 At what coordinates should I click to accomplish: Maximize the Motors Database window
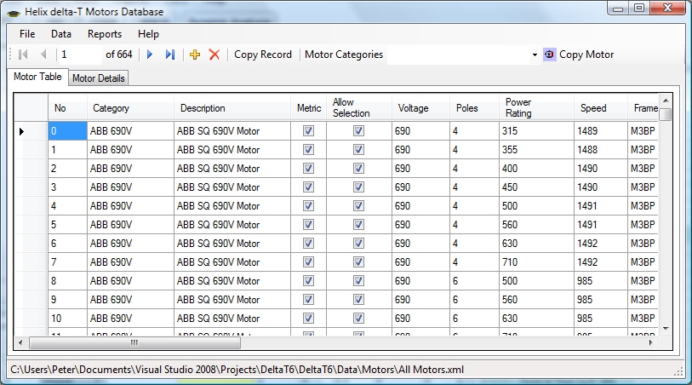pyautogui.click(x=639, y=8)
